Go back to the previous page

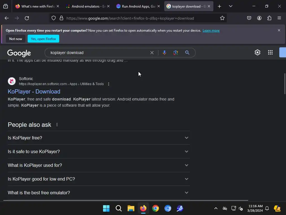tap(7, 18)
